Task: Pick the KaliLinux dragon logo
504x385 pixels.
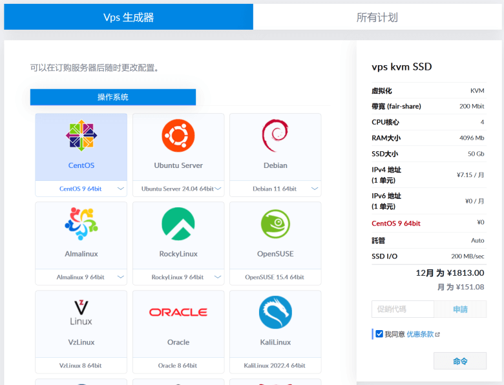Action: (275, 312)
